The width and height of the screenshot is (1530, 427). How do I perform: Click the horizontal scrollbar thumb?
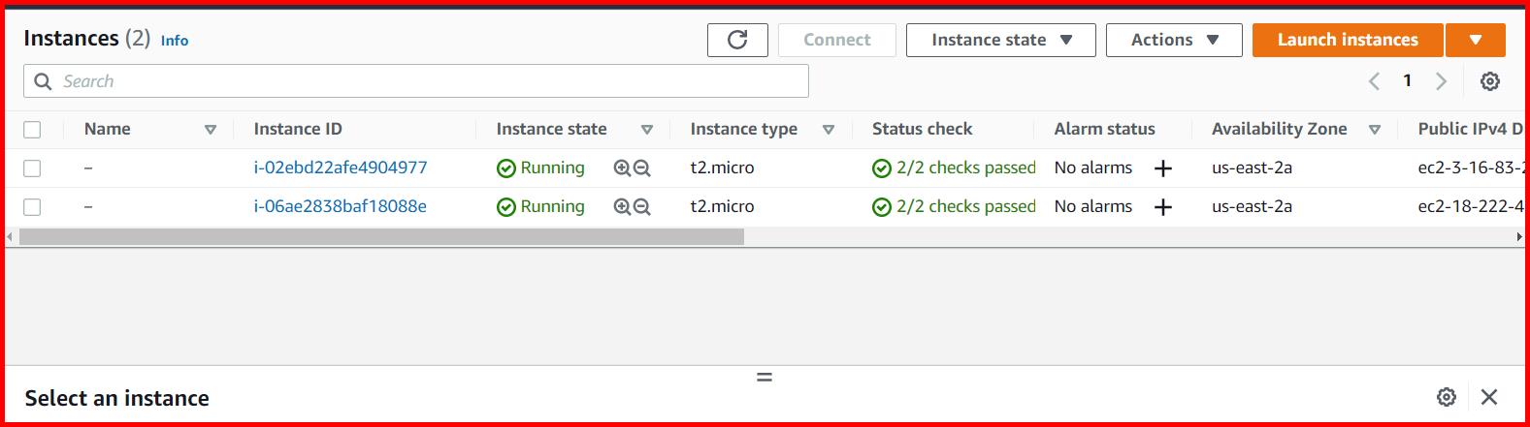coord(381,236)
